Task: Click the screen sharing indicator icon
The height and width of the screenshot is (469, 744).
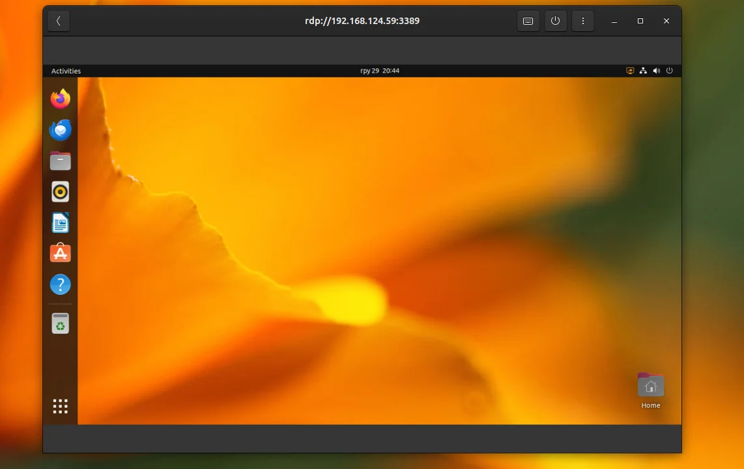Action: (630, 71)
